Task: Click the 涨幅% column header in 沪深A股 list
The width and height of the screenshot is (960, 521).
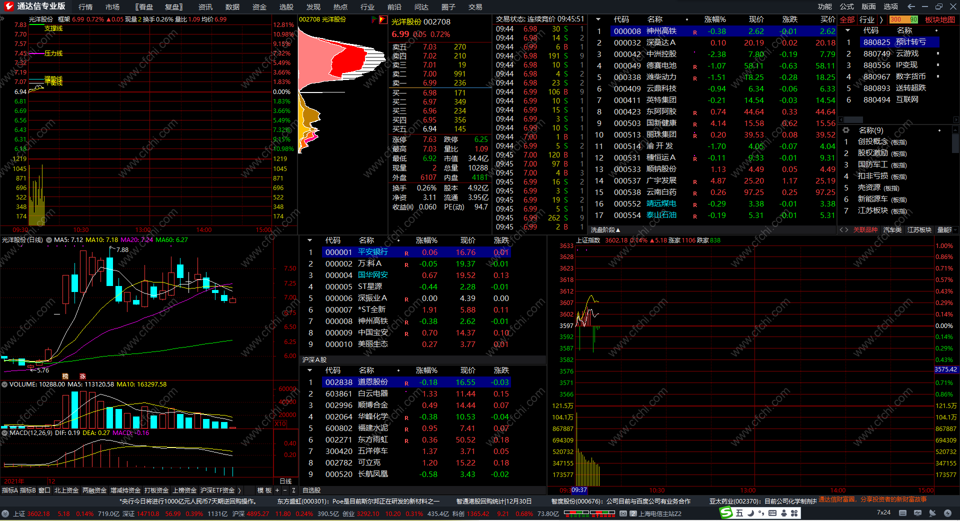Action: (427, 370)
